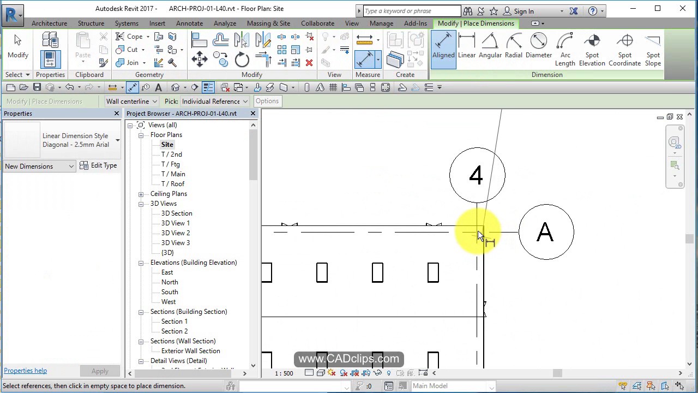This screenshot has height=393, width=698.
Task: Click the Delete red X icon
Action: (x=310, y=62)
